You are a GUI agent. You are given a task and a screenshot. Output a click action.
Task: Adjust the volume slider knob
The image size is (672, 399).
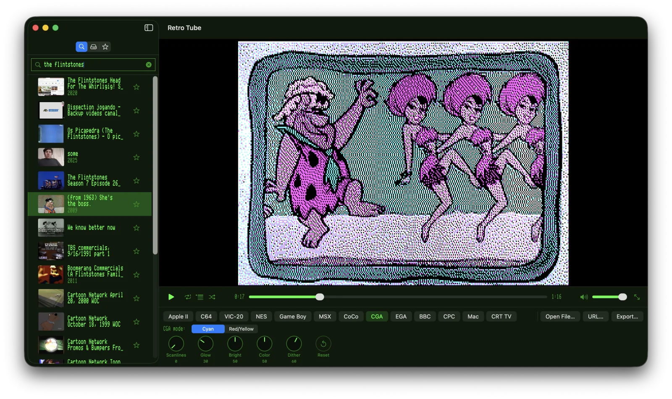coord(622,297)
